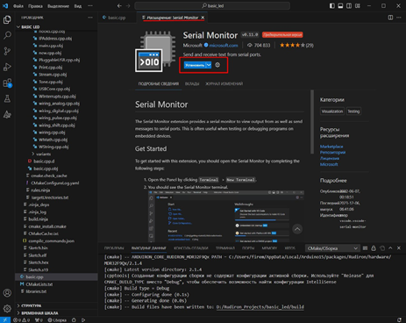This screenshot has width=406, height=323.
Task: Toggle bottom panel layout icon
Action: pos(340,6)
